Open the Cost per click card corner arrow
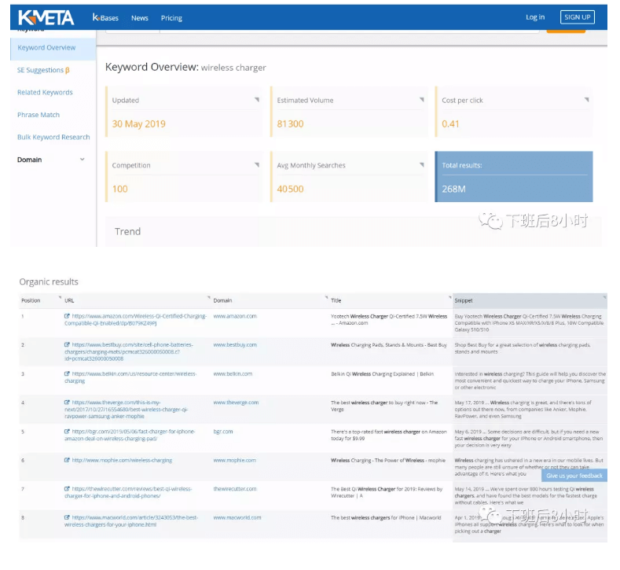 (x=586, y=100)
